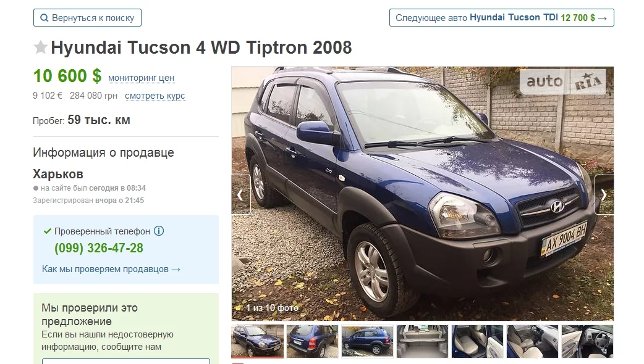
Task: Click the search magnifier icon in back button
Action: (x=44, y=18)
